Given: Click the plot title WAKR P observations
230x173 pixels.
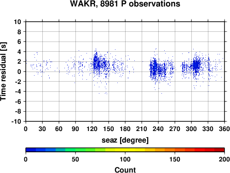Looking at the screenshot, I should pyautogui.click(x=125, y=4).
